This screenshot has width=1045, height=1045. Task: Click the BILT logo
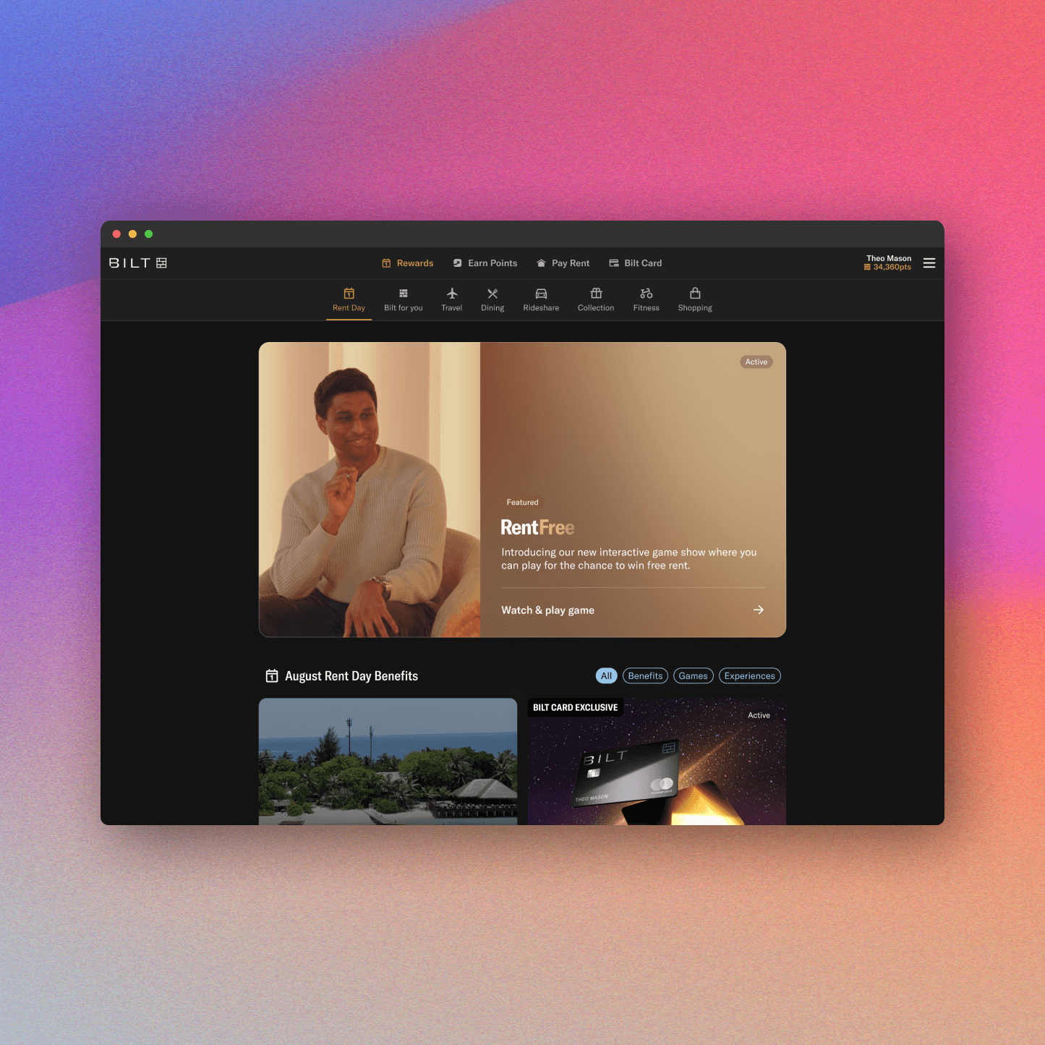tap(138, 263)
